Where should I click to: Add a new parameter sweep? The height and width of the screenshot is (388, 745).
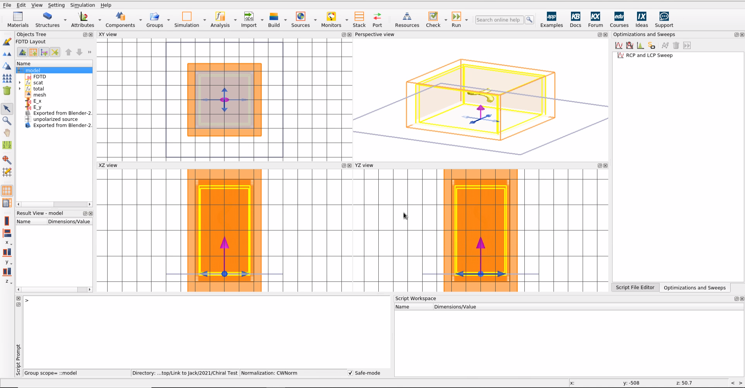[619, 45]
